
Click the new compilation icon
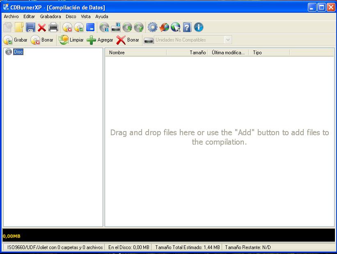point(8,28)
